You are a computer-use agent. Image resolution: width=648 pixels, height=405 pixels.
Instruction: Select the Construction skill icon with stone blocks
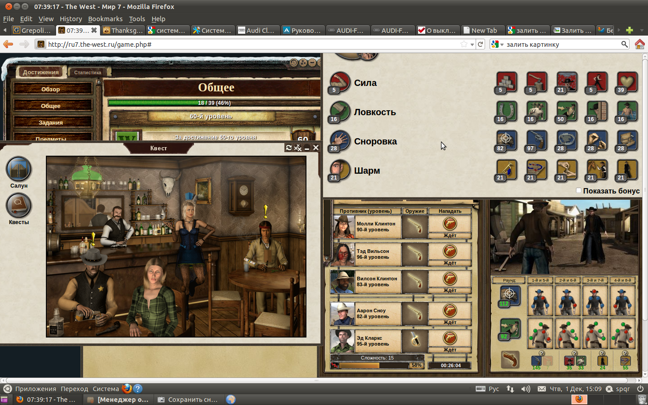506,83
